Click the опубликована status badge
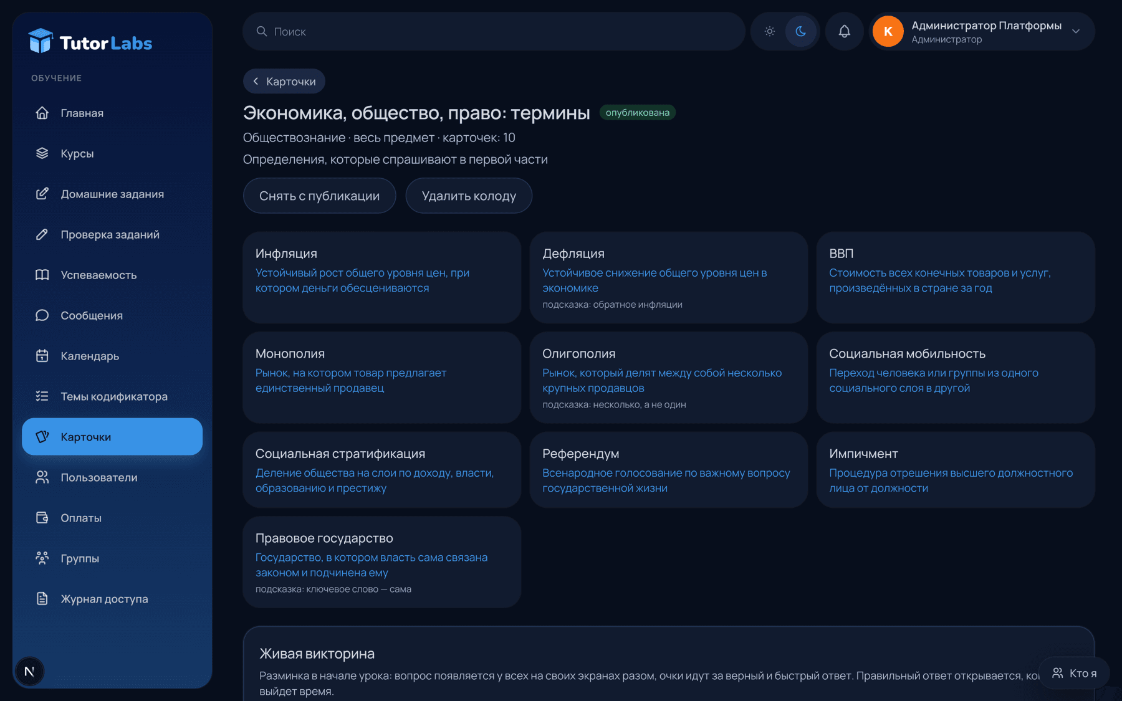Screen dimensions: 1122x701 637,112
